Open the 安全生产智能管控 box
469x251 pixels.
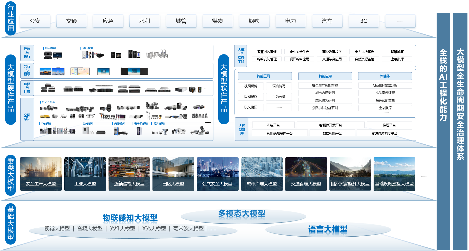click(325, 85)
